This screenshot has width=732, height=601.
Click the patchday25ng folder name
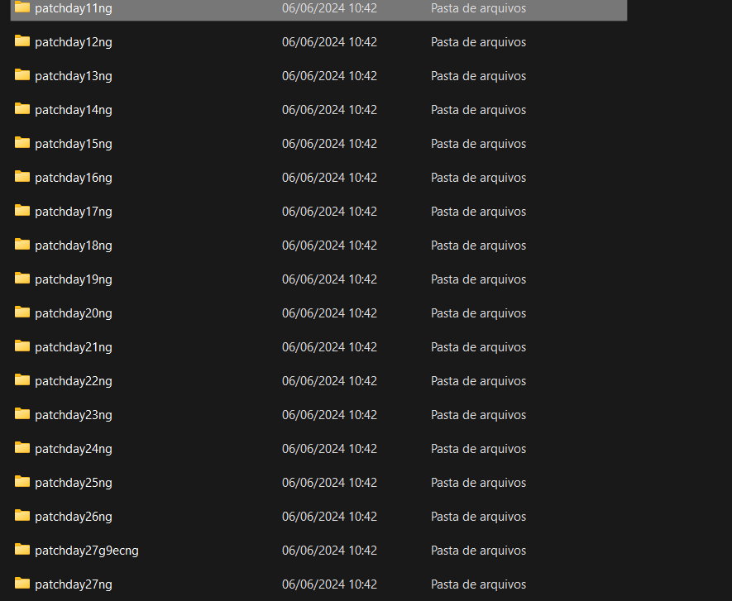point(74,483)
